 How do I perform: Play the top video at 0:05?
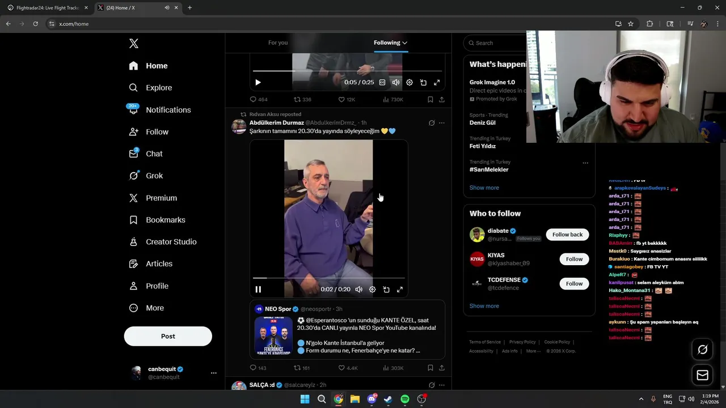[x=258, y=83]
